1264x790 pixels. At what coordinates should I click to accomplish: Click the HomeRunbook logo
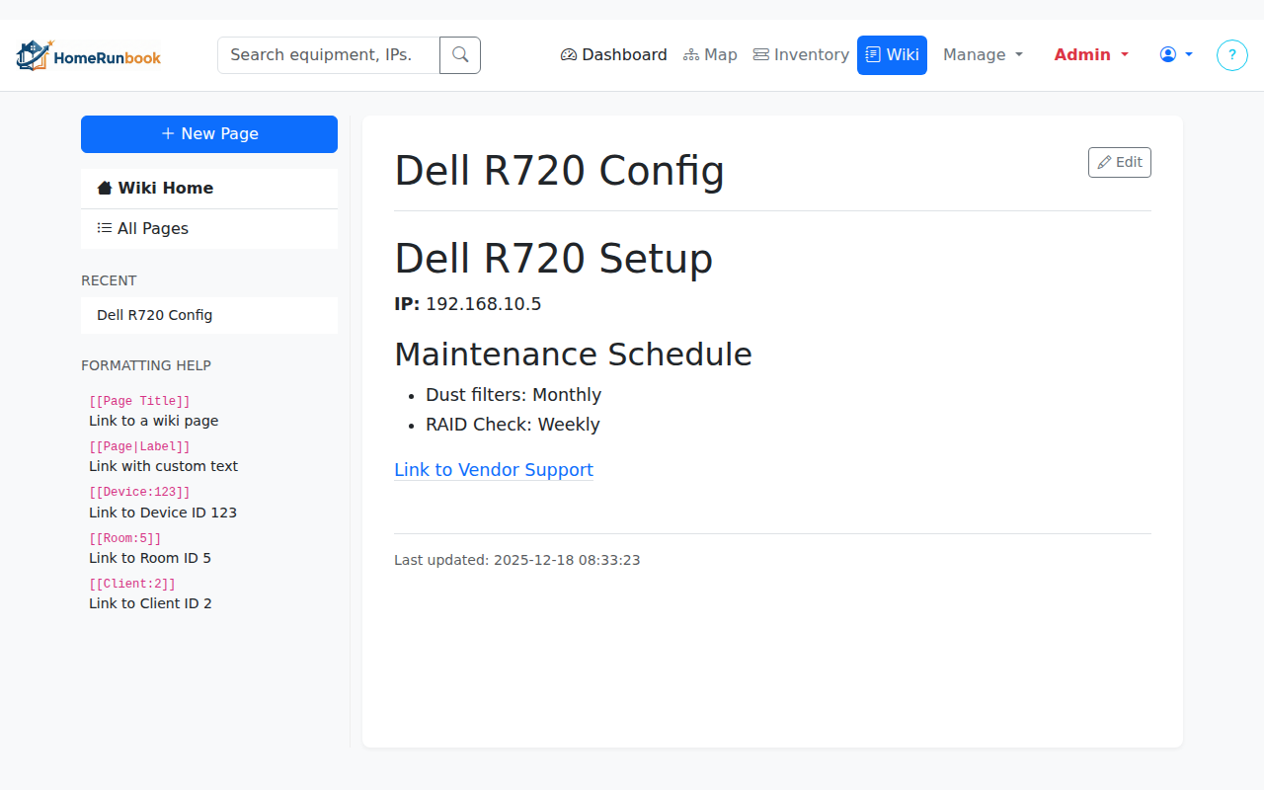89,56
